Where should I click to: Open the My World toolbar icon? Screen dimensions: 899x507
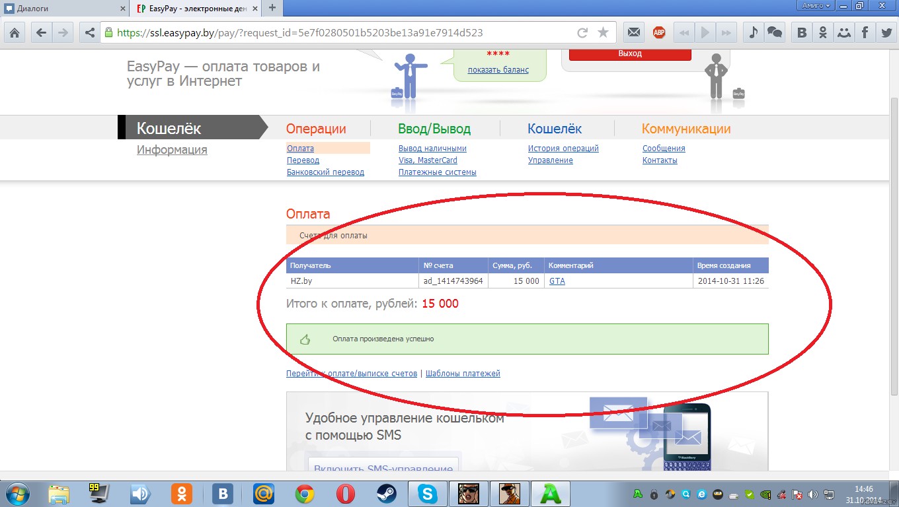(x=843, y=32)
